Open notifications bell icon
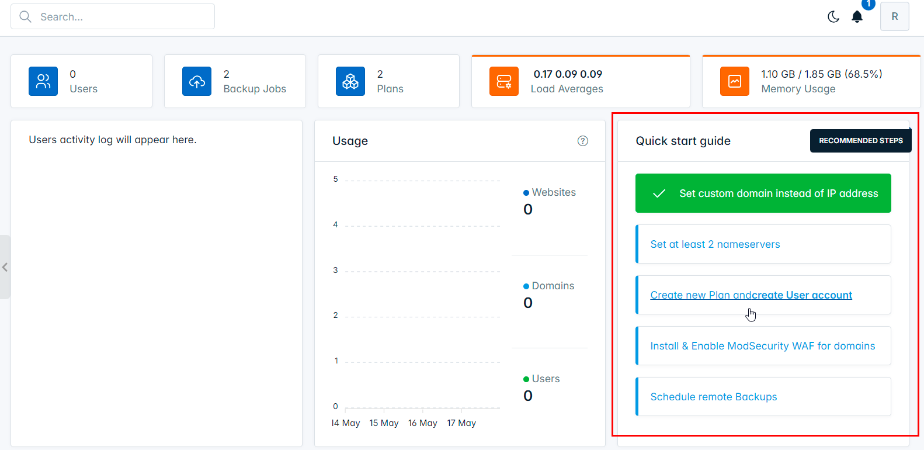The image size is (924, 450). (857, 17)
